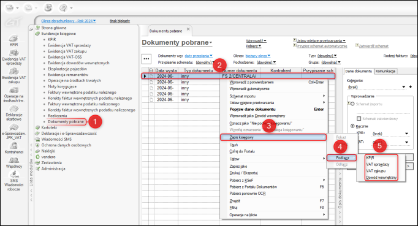Image resolution: width=418 pixels, height=226 pixels.
Task: Click Brak blokady link
Action: tap(120, 21)
